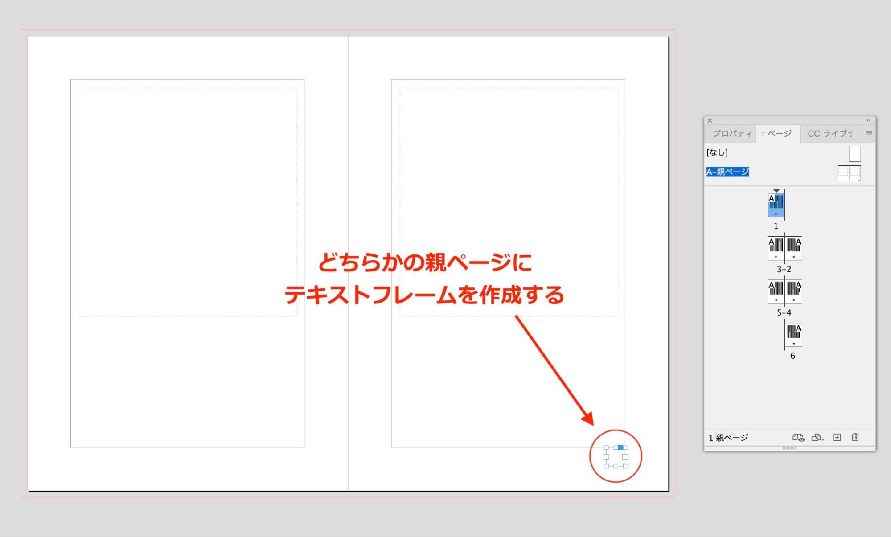Collapse the panel using the double-arrow icon

868,120
